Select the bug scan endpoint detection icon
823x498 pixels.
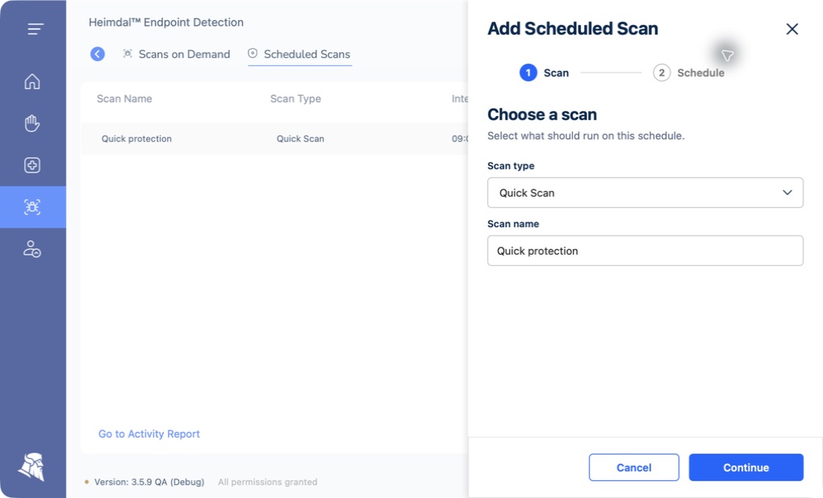coord(32,207)
